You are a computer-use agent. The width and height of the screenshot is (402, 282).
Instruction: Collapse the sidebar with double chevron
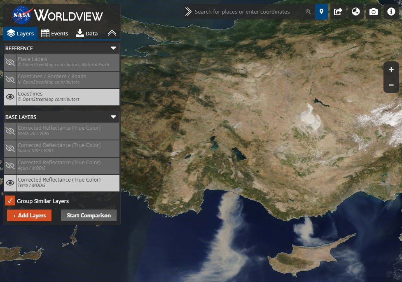[x=112, y=33]
